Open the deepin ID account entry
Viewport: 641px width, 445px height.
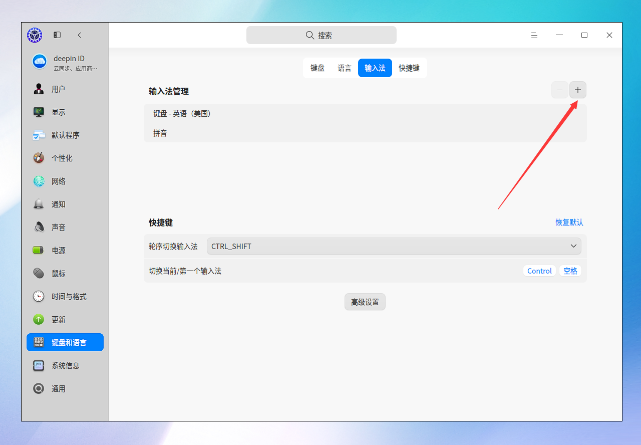pos(65,62)
